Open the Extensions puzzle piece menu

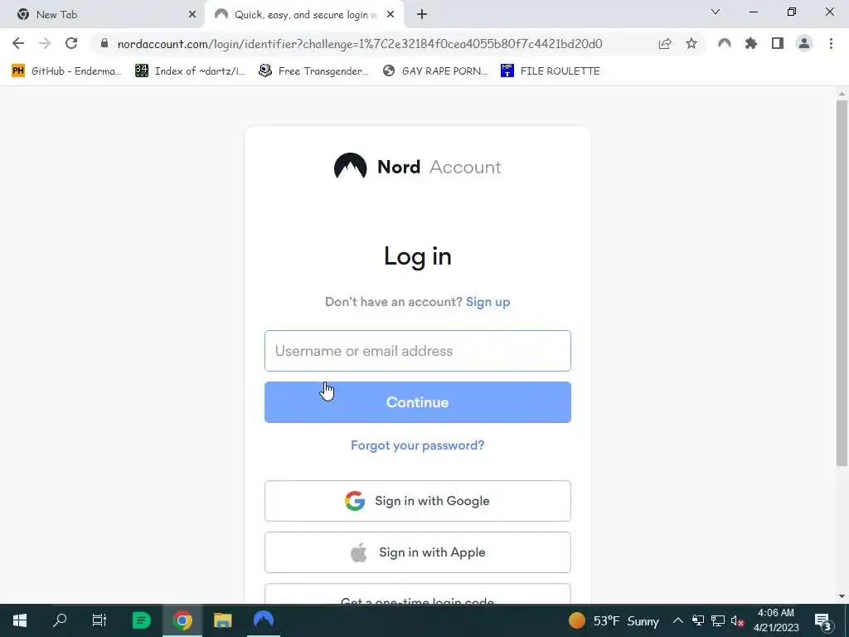[x=751, y=43]
